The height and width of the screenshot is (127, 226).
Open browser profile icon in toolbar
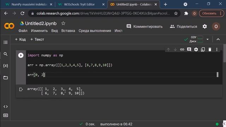[x=194, y=13]
